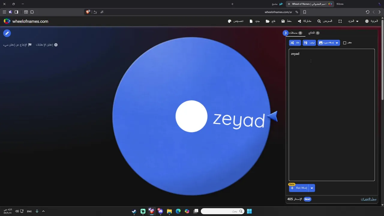Click the wheelofnames.com/ar address bar
This screenshot has height=216, width=384.
[x=278, y=12]
